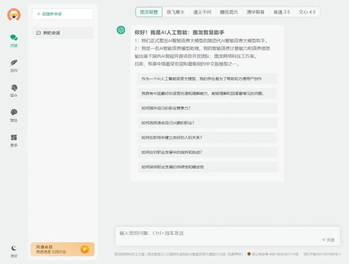Select suggestion 如何应对职业发展中的挫折和挑战
The width and height of the screenshot is (349, 264).
click(x=207, y=152)
